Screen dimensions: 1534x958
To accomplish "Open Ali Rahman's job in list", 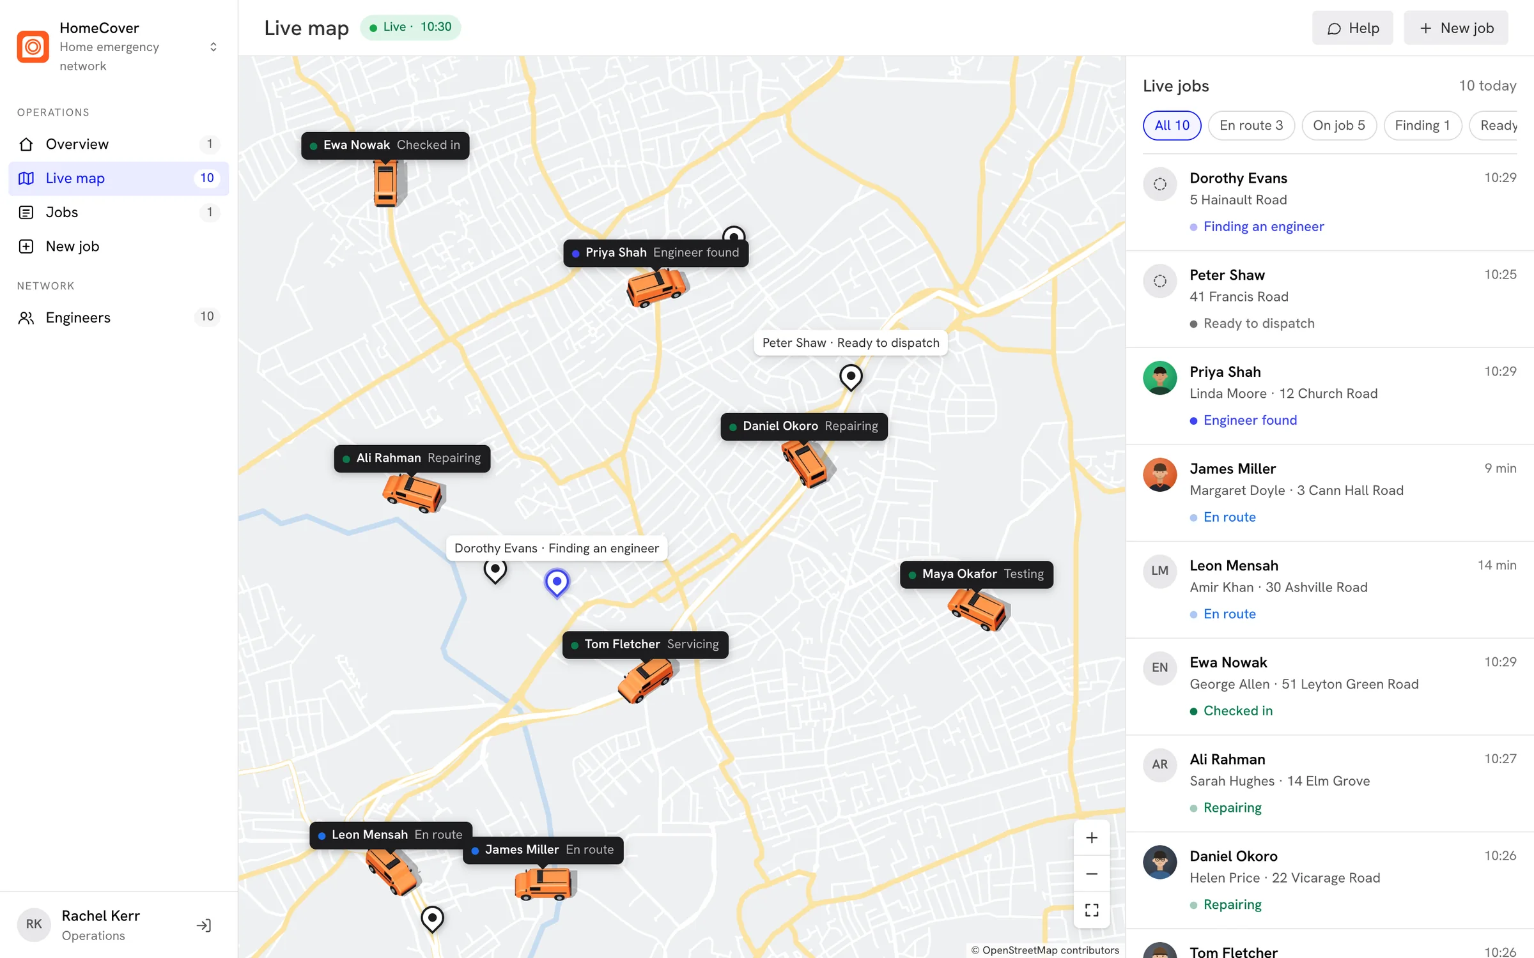I will click(x=1329, y=784).
